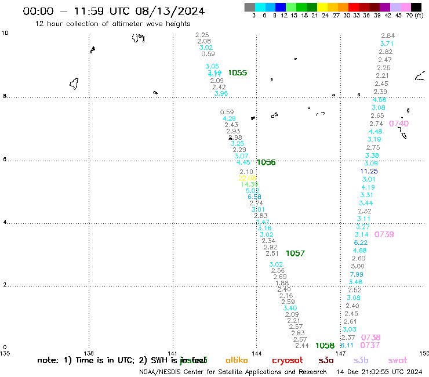
Task: Select the 6.11 value at the bottom
Action: (347, 345)
